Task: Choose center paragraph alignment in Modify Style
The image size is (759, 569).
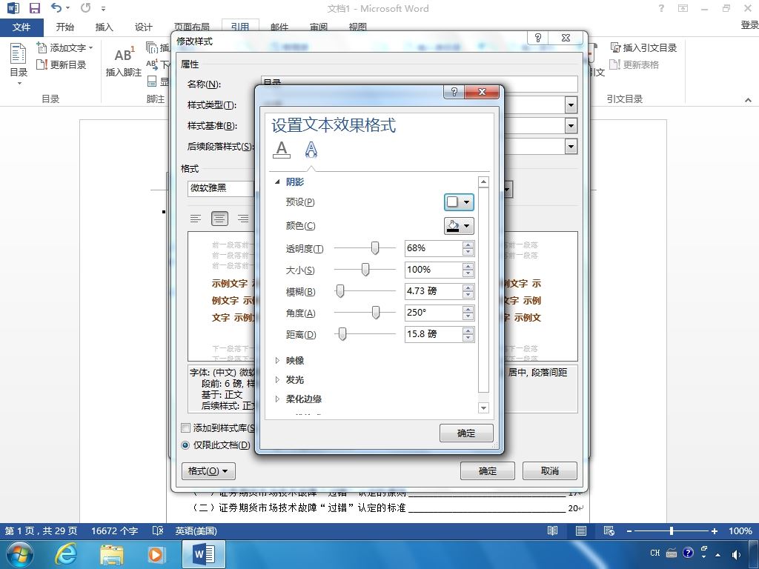Action: 219,219
